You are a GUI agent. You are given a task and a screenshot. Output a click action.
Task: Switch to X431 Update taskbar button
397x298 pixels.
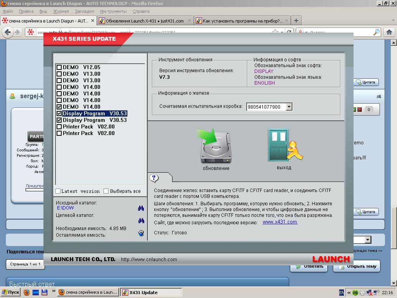pos(151,293)
